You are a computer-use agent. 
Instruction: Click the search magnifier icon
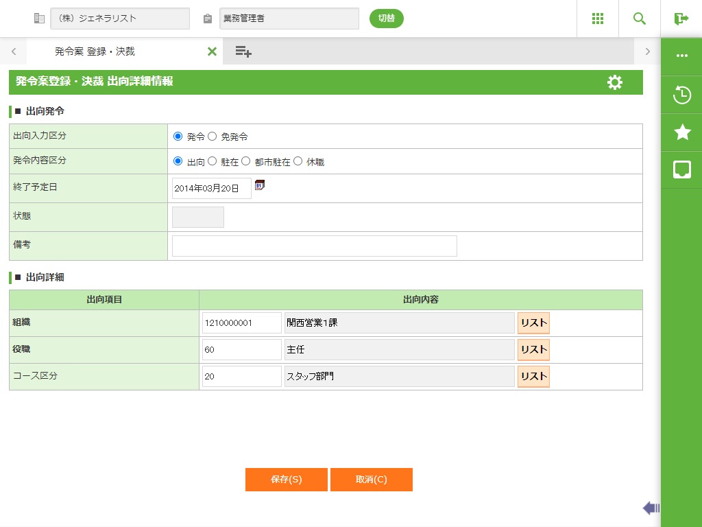(x=640, y=19)
